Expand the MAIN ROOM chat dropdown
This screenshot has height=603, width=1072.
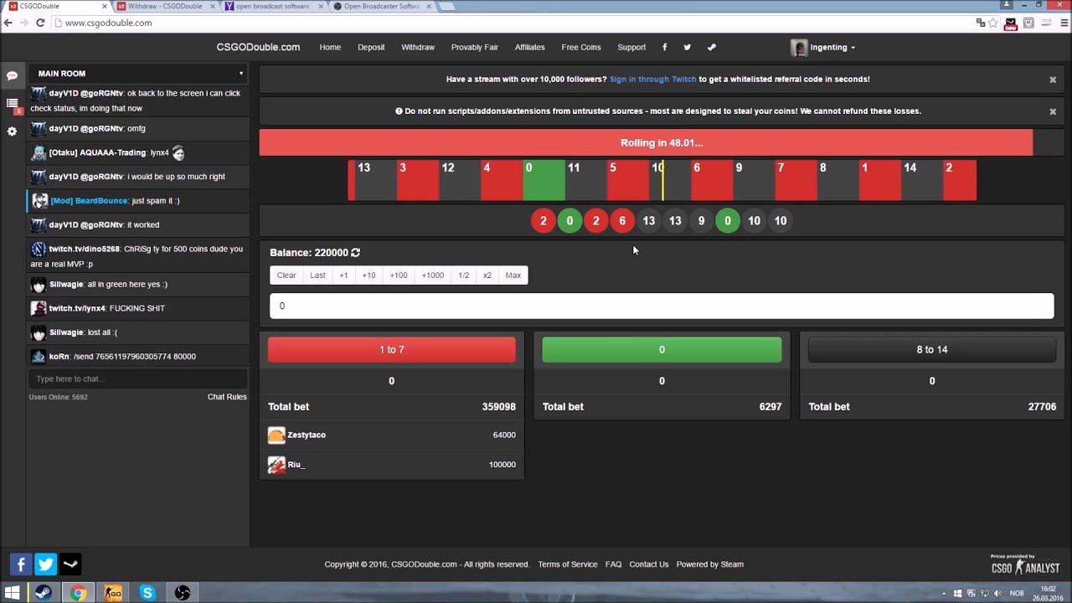[x=138, y=74]
